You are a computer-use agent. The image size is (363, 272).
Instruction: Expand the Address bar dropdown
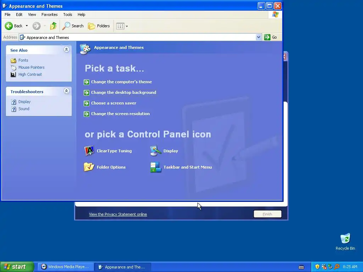point(258,37)
